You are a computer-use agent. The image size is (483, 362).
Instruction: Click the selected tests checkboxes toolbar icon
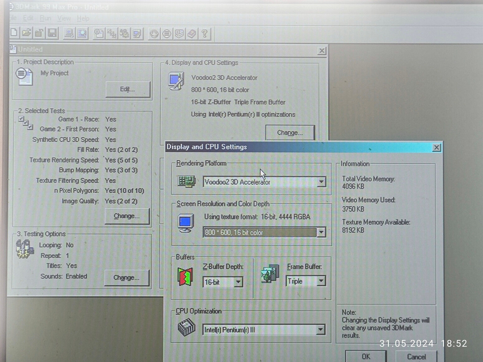112,33
